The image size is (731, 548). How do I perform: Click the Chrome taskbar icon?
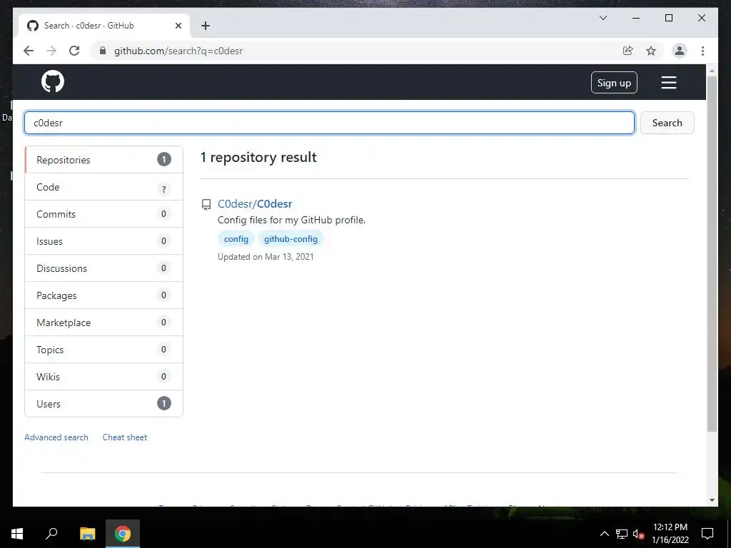click(x=123, y=534)
